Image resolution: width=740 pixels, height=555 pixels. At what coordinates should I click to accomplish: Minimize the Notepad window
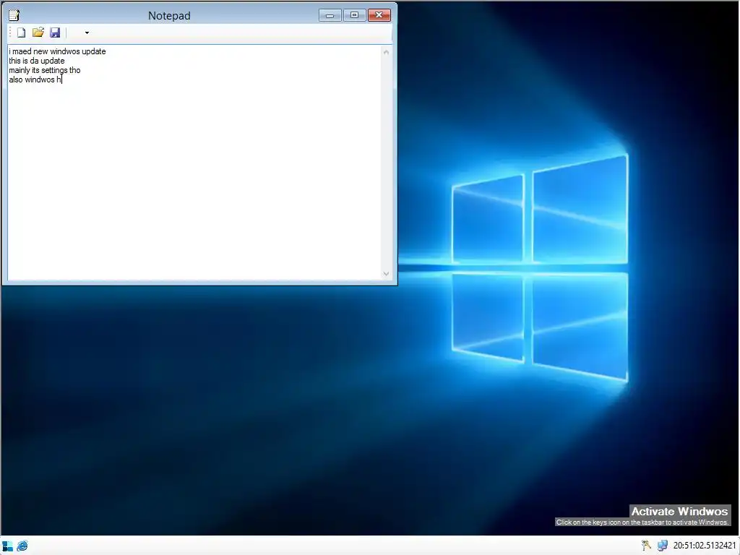pyautogui.click(x=330, y=15)
